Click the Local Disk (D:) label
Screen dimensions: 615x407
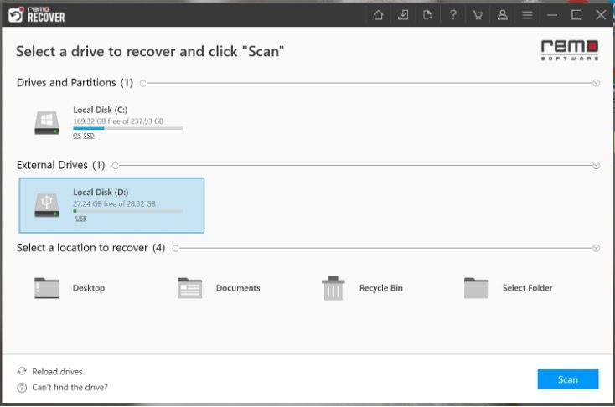pos(101,192)
